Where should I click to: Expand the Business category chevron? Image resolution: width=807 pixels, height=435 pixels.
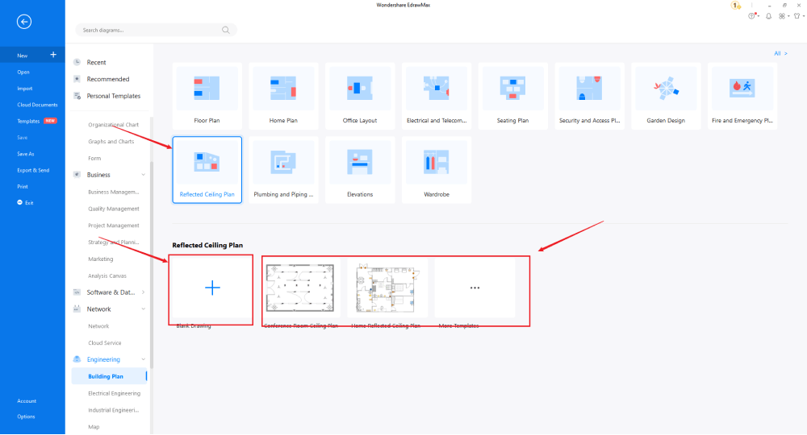[143, 175]
